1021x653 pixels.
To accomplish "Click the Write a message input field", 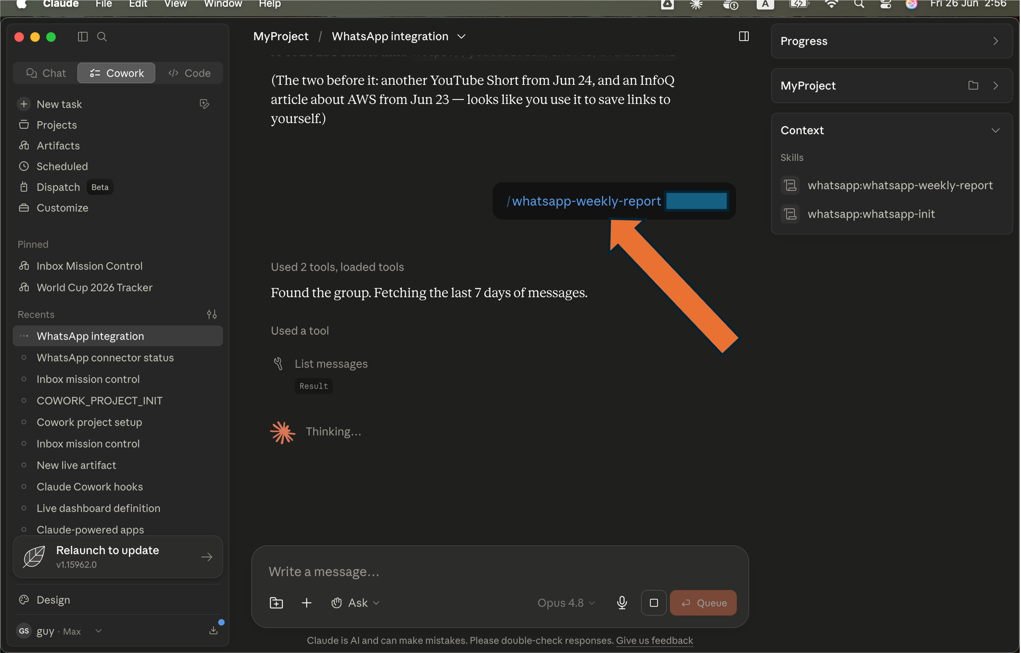I will 501,572.
